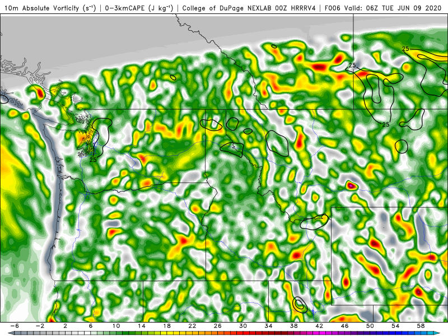The width and height of the screenshot is (448, 336).
Task: Click the 2 label on the color scale
Action: point(65,326)
